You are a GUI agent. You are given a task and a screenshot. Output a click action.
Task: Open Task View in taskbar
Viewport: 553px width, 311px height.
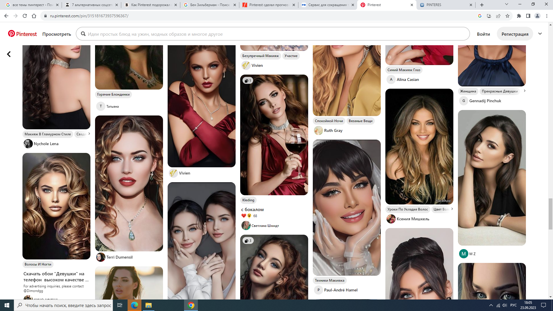click(120, 305)
